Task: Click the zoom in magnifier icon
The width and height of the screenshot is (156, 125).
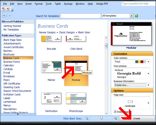Action: (x=115, y=118)
